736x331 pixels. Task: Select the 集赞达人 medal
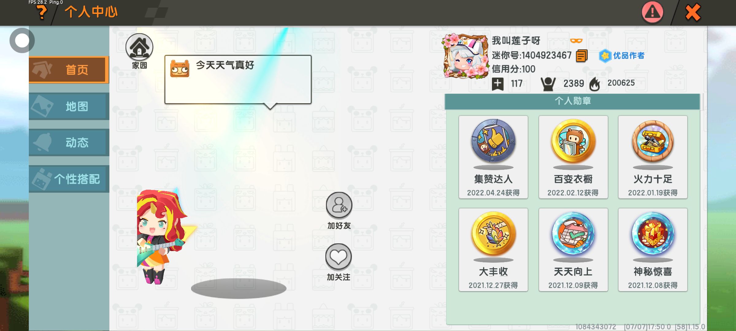(x=493, y=157)
